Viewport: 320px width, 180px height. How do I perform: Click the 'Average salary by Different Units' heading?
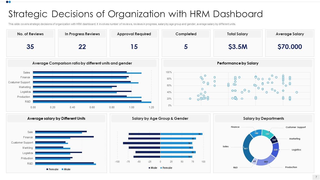click(56, 118)
